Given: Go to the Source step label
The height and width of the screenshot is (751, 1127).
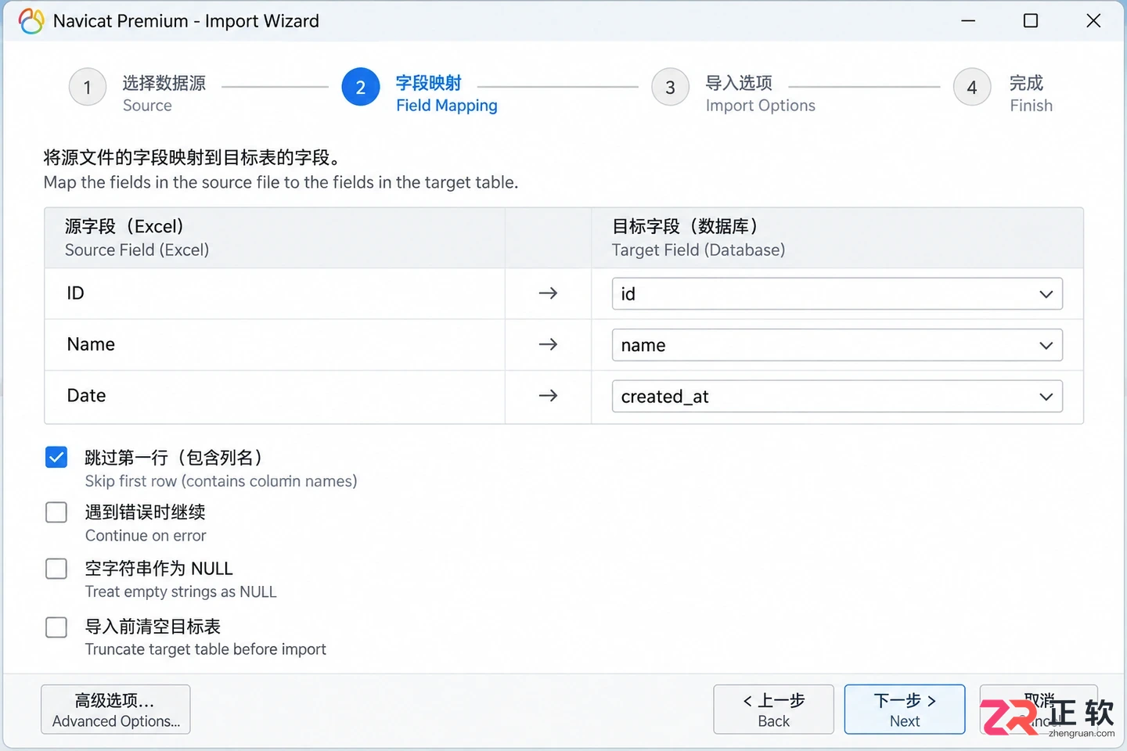Looking at the screenshot, I should tap(164, 94).
